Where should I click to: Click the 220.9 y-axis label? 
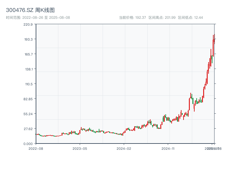[x=28, y=24]
